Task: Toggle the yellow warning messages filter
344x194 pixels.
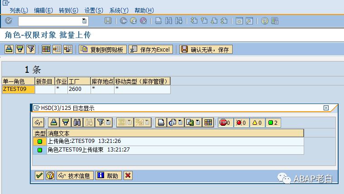Action: point(257,123)
